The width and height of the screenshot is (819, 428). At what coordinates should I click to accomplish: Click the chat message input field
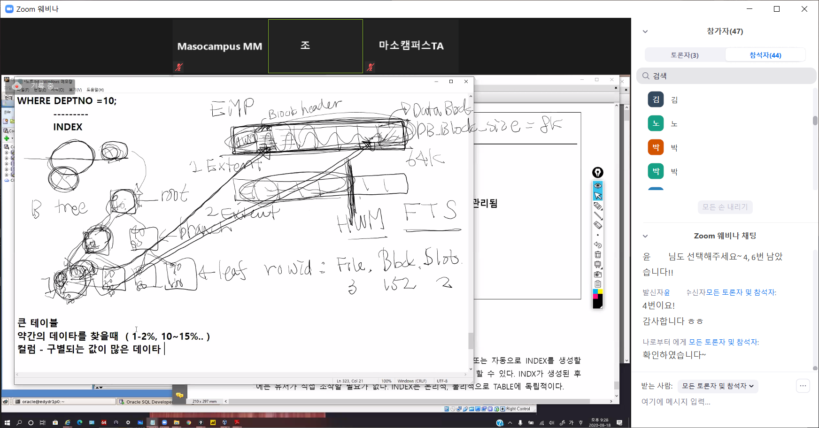[x=723, y=402]
